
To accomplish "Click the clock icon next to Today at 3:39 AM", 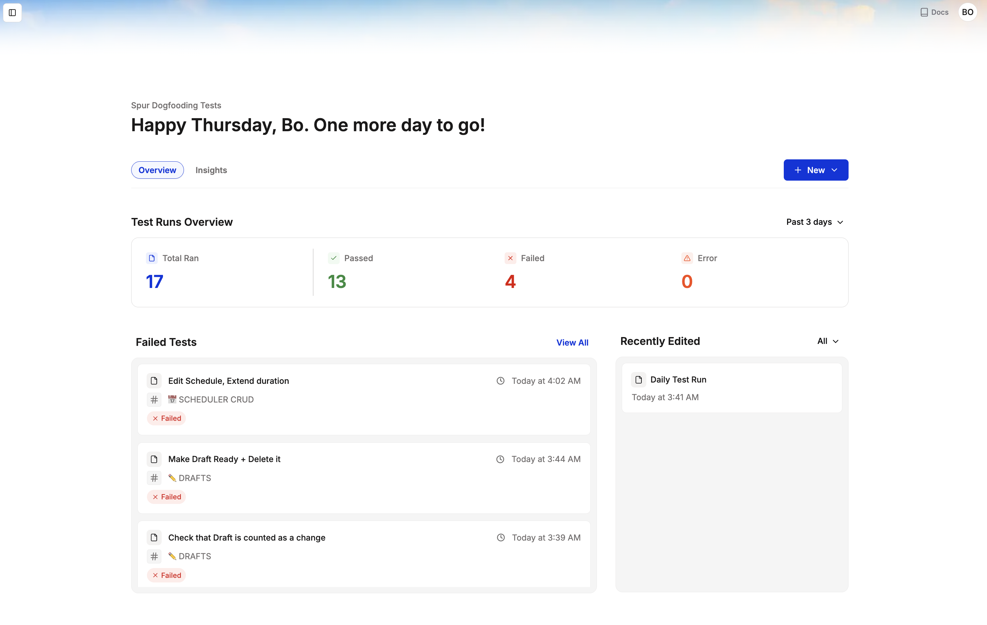I will [x=500, y=537].
